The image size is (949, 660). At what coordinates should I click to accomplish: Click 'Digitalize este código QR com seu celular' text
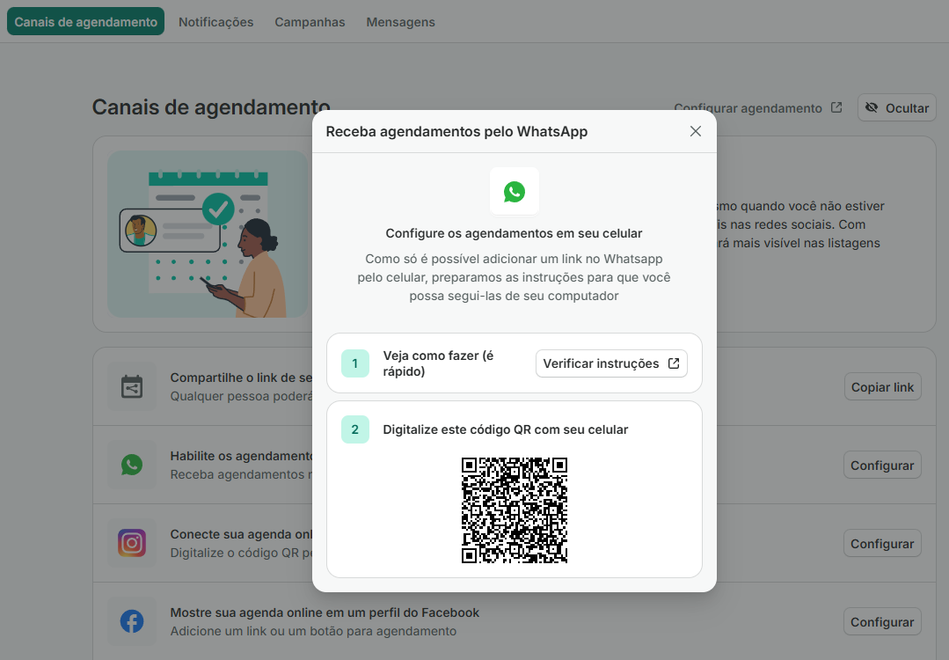(506, 429)
